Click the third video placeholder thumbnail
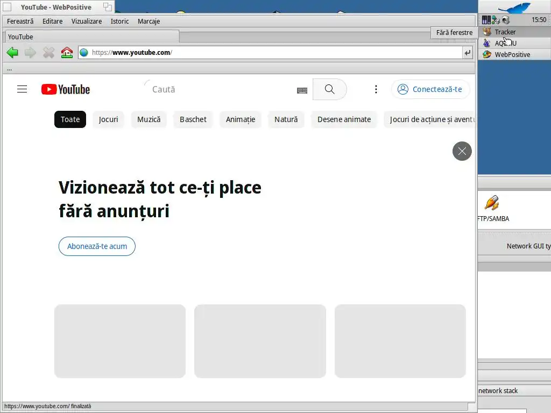This screenshot has width=551, height=413. [400, 341]
